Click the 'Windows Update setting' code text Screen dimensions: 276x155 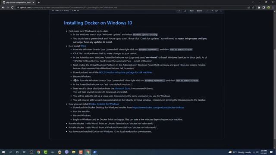[x=145, y=34]
